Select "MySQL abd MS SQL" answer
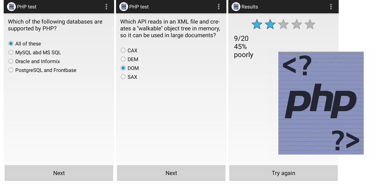 tap(35, 52)
